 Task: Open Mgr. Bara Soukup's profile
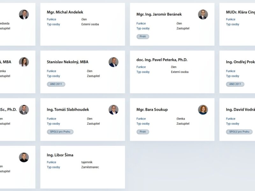152,110
